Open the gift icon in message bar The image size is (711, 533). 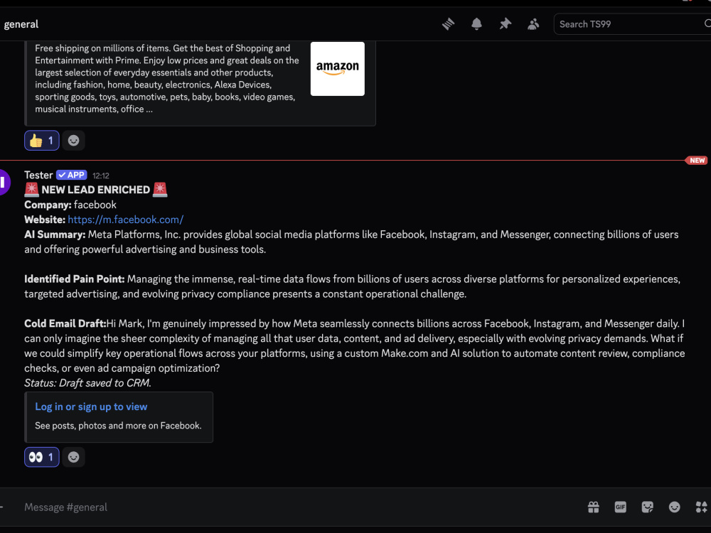593,507
